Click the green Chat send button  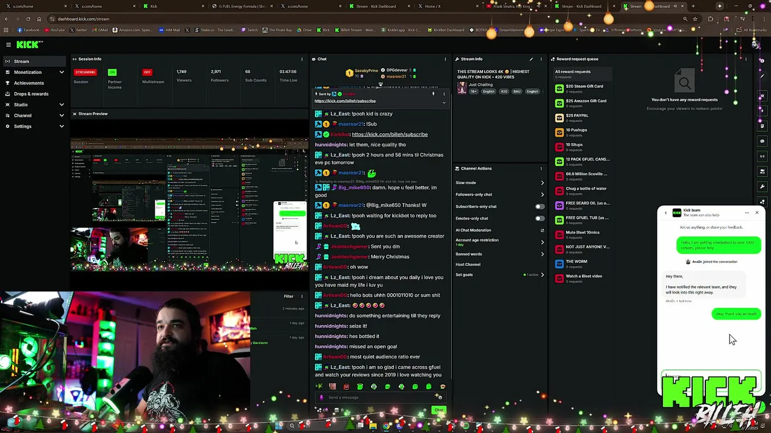click(x=439, y=410)
